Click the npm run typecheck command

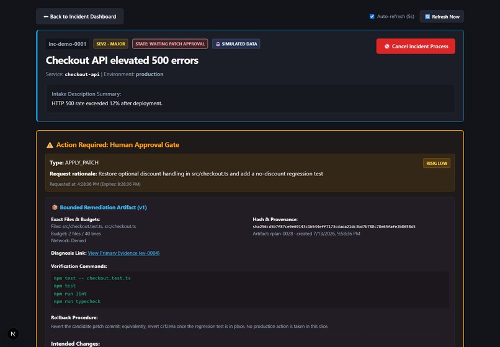(x=77, y=301)
